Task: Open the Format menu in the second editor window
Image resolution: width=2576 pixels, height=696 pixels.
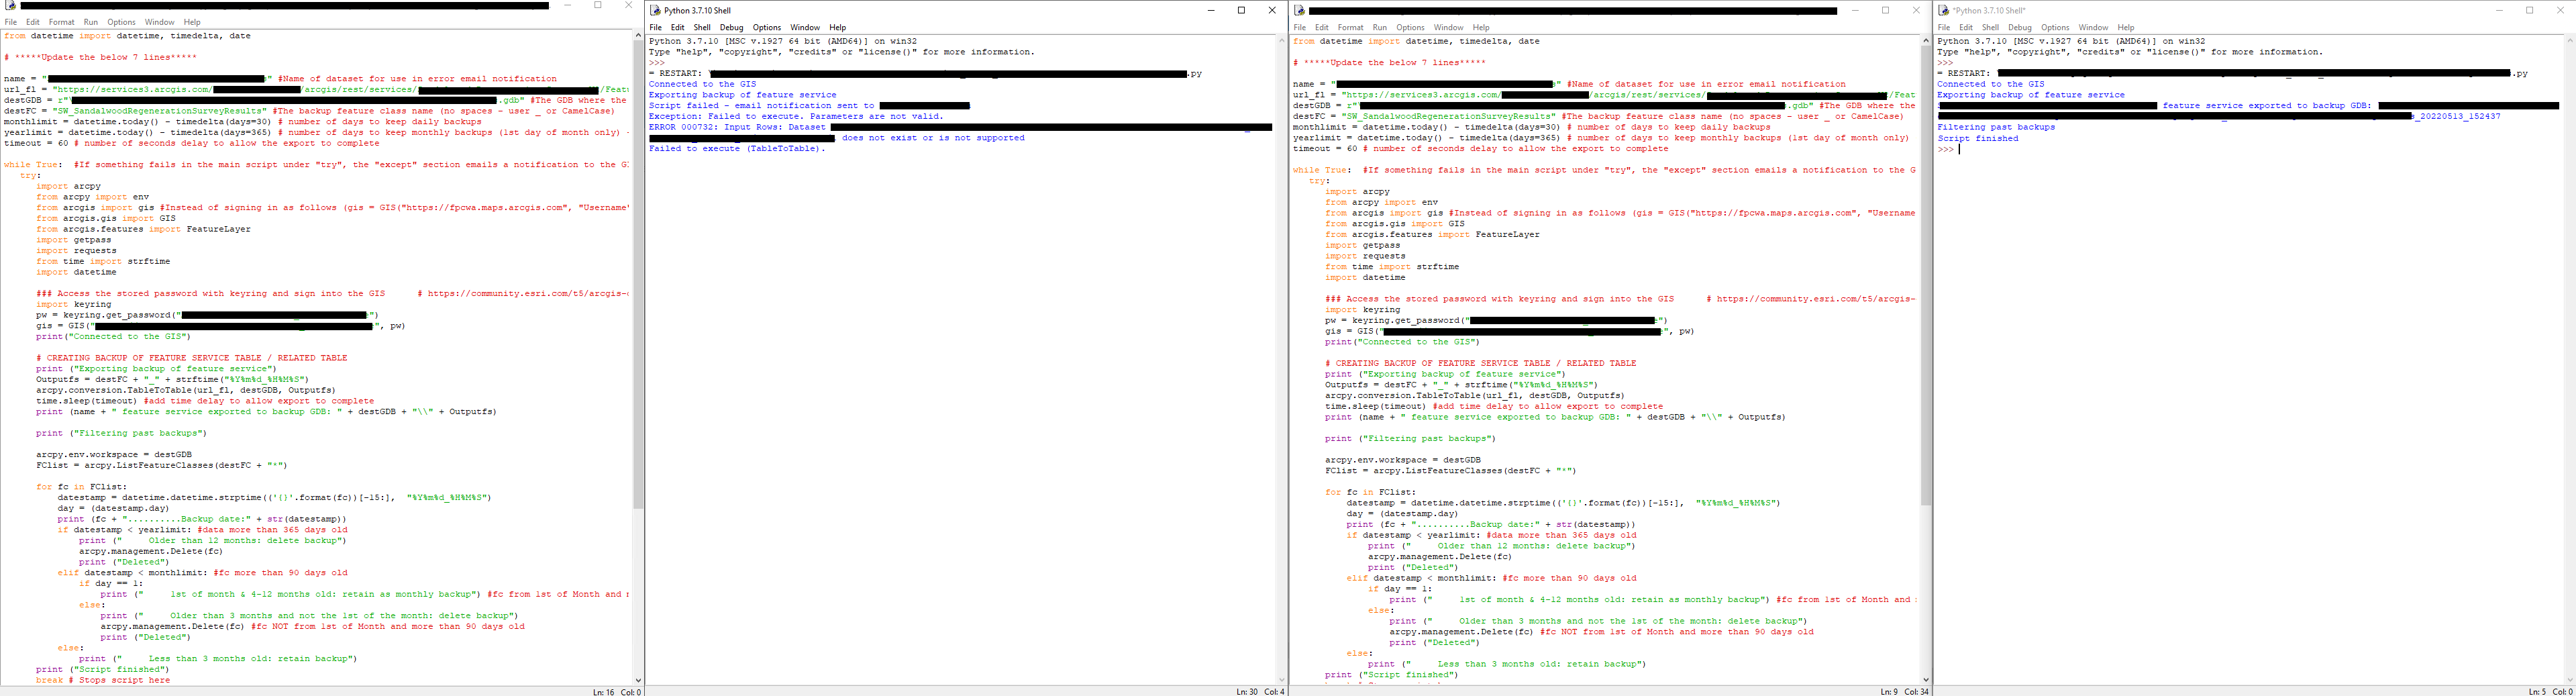Action: (1350, 28)
